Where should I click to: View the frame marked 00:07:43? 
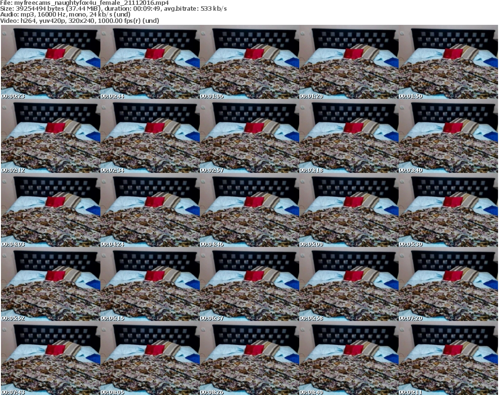click(51, 358)
